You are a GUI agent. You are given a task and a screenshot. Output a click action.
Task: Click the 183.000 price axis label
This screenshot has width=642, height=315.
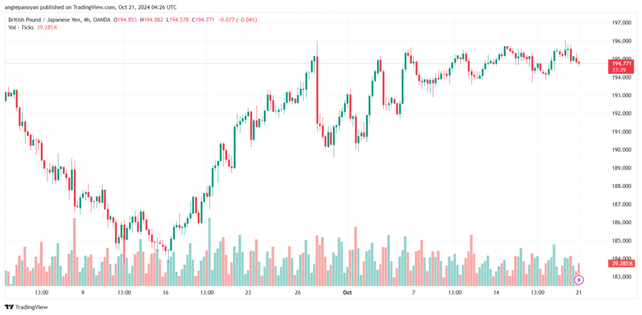click(x=621, y=277)
